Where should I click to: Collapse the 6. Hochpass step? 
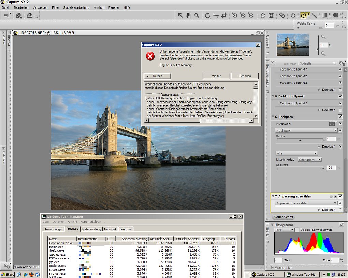tap(273, 117)
